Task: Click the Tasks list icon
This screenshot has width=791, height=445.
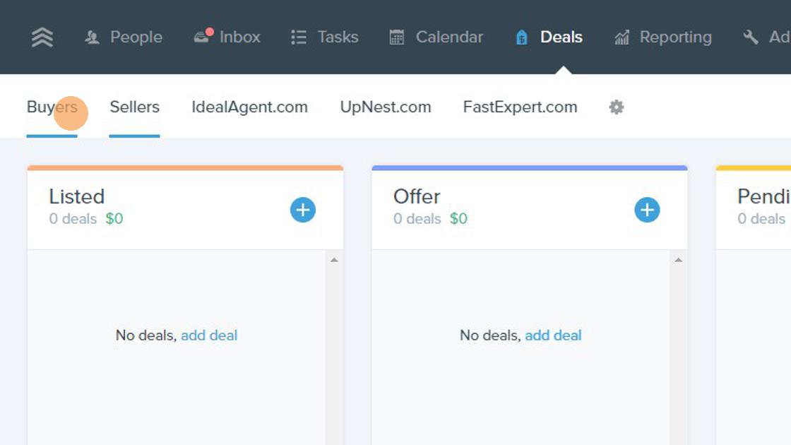Action: pyautogui.click(x=299, y=37)
